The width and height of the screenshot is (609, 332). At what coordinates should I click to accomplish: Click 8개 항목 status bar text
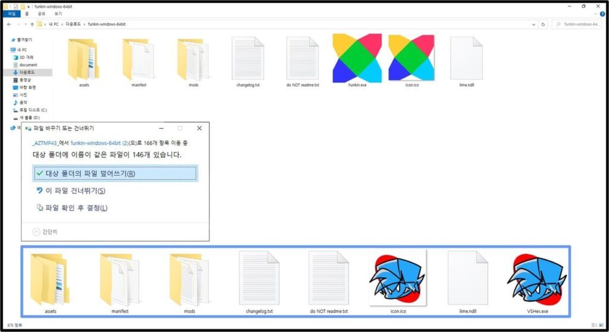click(14, 325)
